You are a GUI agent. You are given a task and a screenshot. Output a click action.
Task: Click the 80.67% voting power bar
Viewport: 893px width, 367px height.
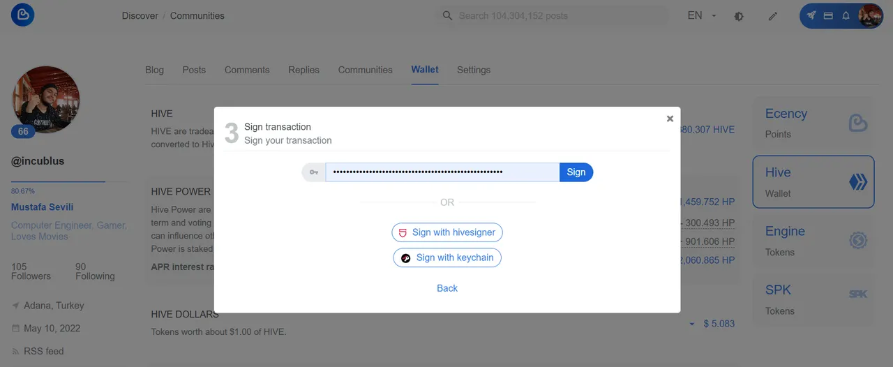click(x=69, y=182)
